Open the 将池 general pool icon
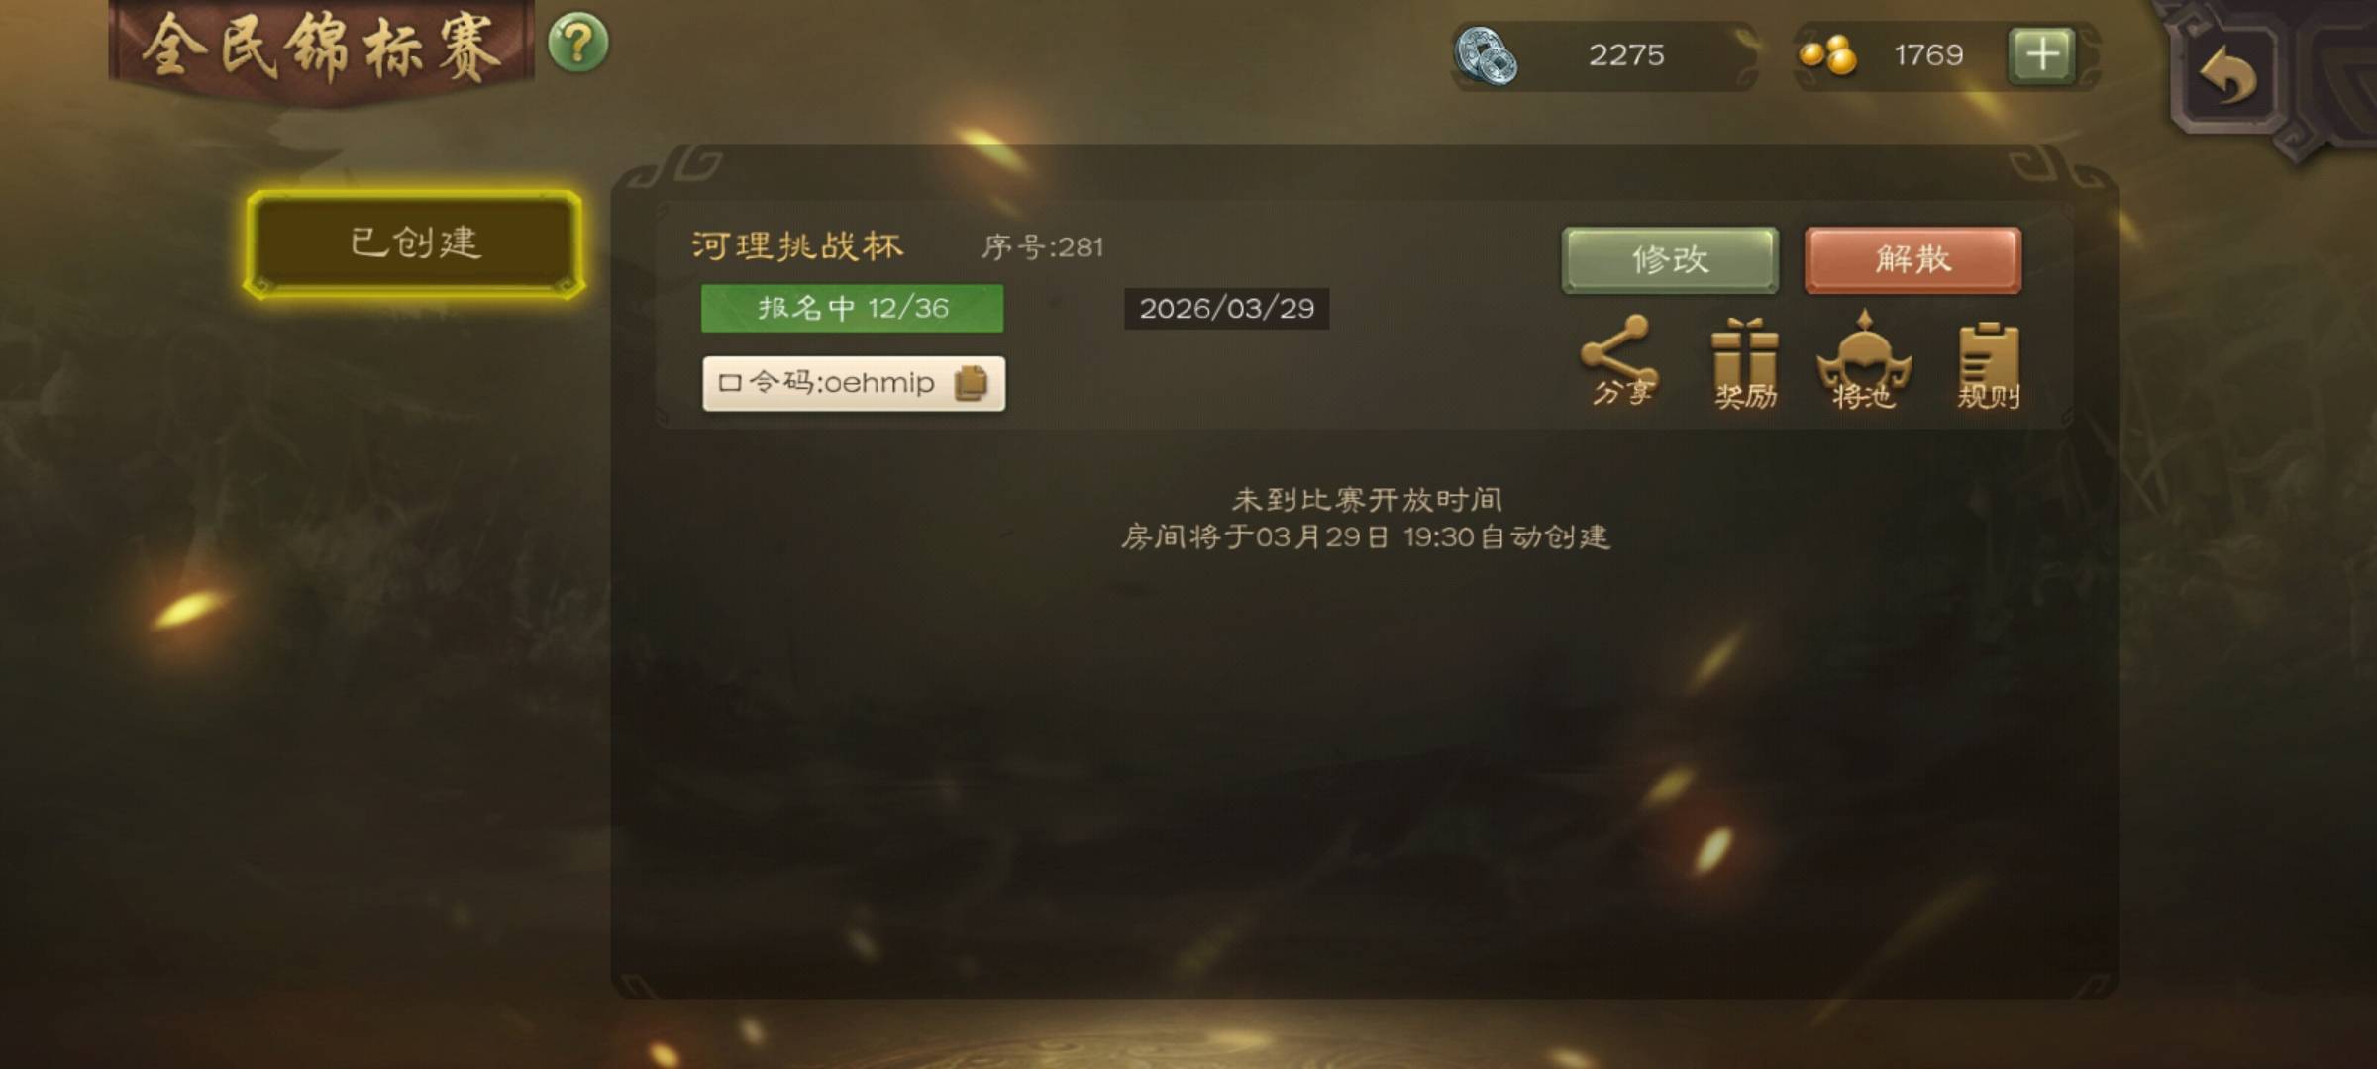The height and width of the screenshot is (1069, 2377). [x=1864, y=360]
